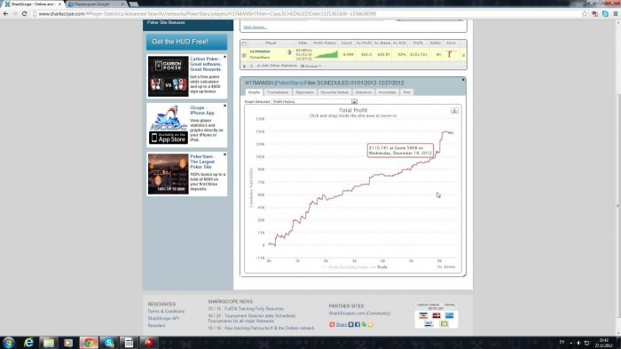
Task: Switch to the Tournaments tab
Action: click(x=278, y=92)
